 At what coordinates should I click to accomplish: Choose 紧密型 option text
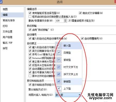pyautogui.click(x=67, y=60)
